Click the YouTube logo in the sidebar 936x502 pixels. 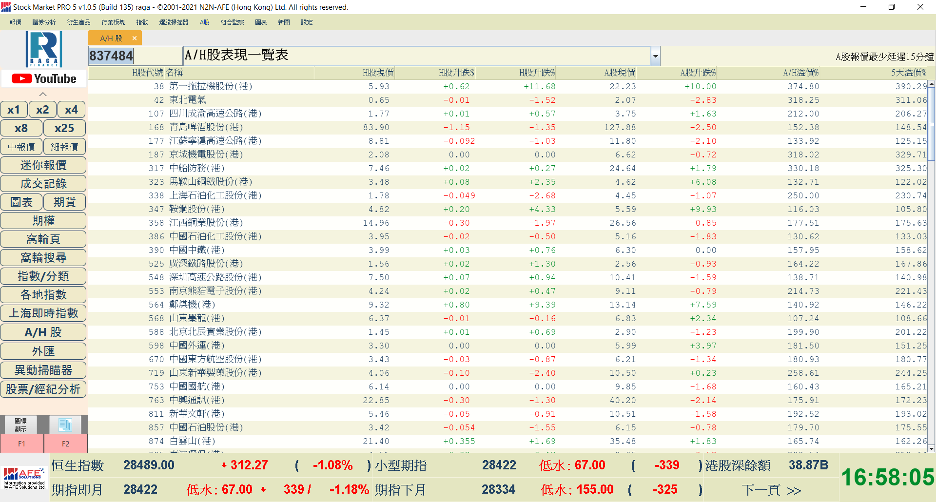point(44,78)
